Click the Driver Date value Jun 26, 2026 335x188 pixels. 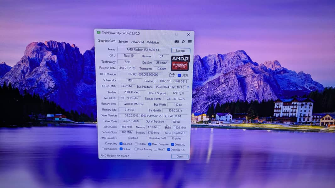[x=131, y=121]
